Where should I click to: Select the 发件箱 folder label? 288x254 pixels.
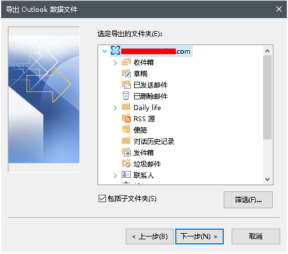(x=144, y=153)
